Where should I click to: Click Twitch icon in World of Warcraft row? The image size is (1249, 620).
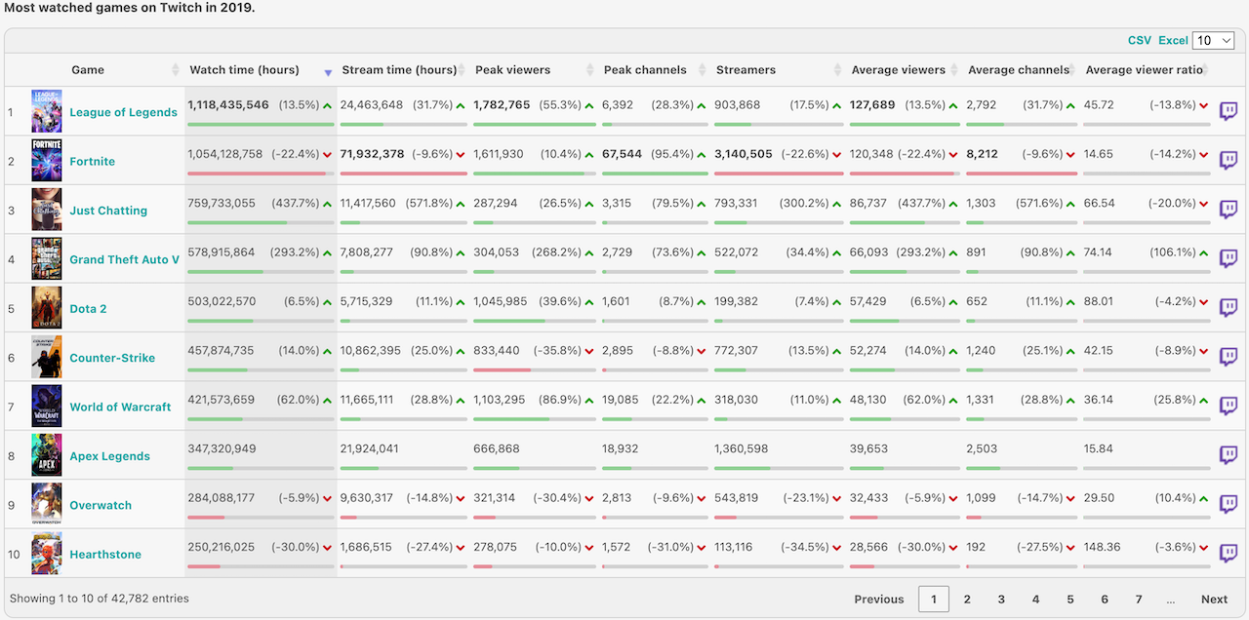point(1229,407)
